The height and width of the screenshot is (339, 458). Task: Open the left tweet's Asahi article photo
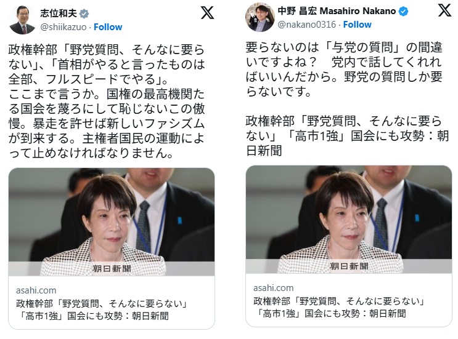[112, 222]
